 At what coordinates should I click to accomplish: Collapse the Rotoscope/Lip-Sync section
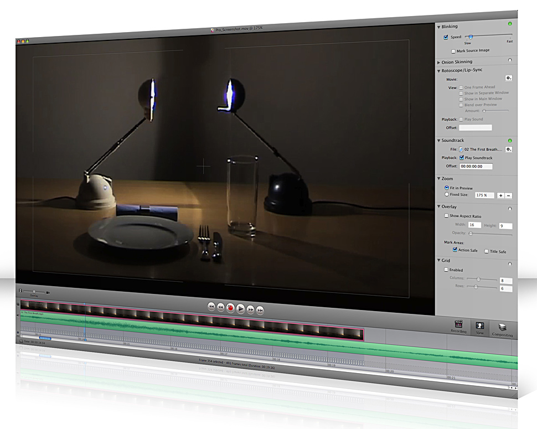pyautogui.click(x=438, y=71)
